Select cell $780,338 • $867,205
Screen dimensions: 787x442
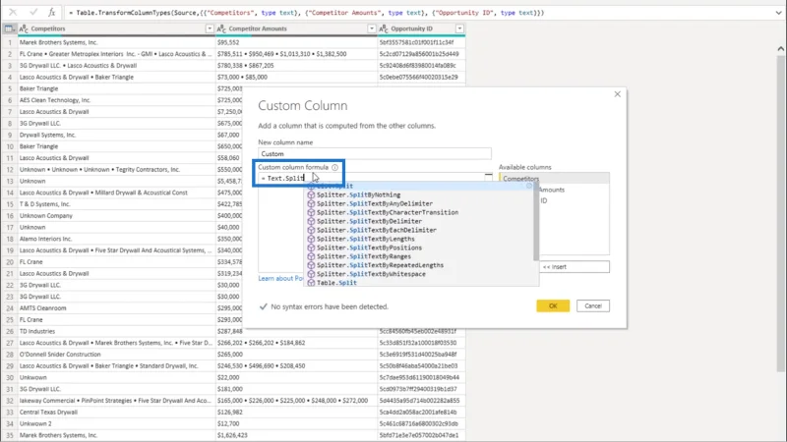pyautogui.click(x=296, y=65)
